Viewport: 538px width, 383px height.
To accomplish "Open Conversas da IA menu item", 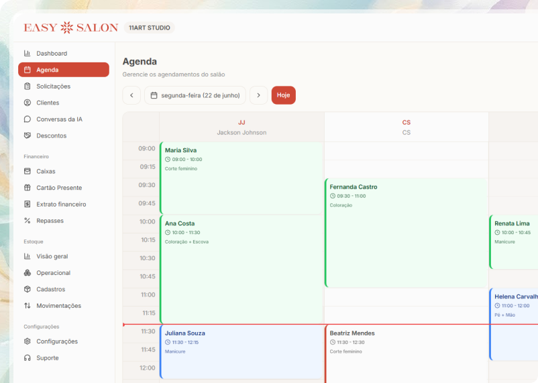I will point(64,119).
